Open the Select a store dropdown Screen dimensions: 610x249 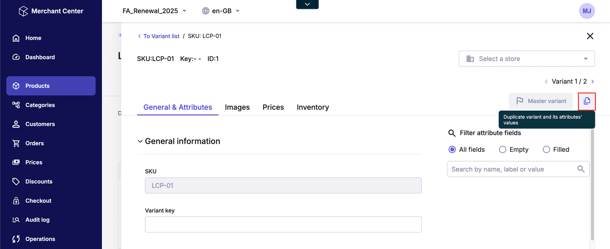(526, 59)
